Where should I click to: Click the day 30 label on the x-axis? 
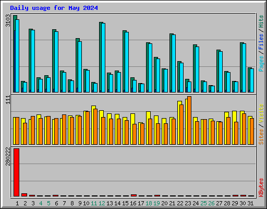click(242, 203)
